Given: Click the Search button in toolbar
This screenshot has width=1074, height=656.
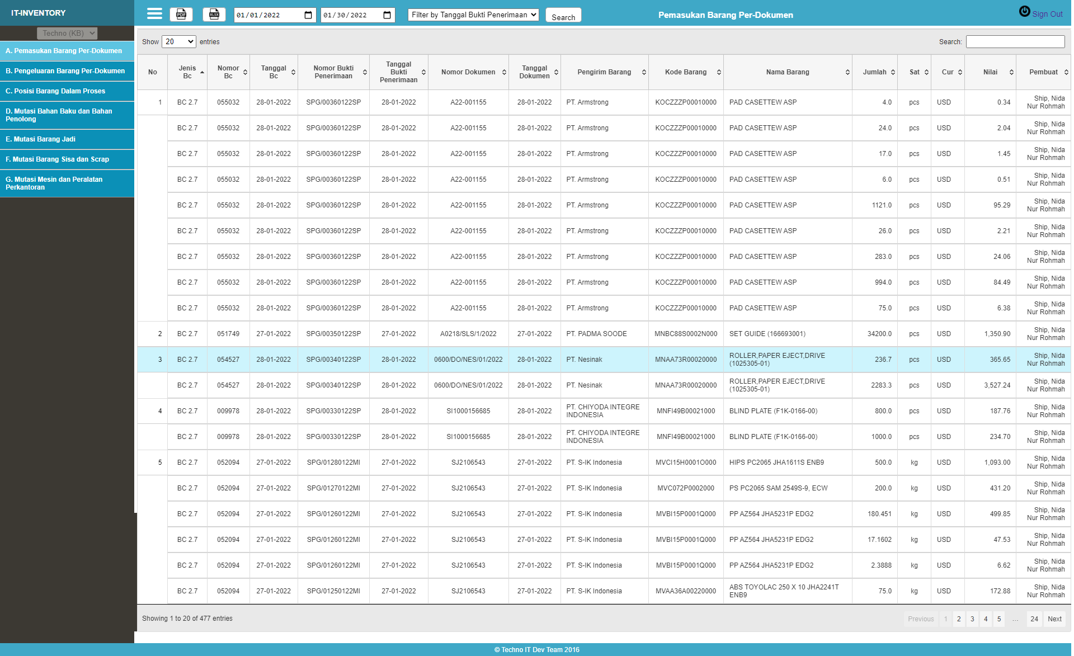Looking at the screenshot, I should (x=563, y=16).
